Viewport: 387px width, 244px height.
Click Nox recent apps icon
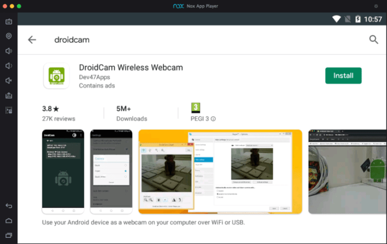click(x=9, y=235)
